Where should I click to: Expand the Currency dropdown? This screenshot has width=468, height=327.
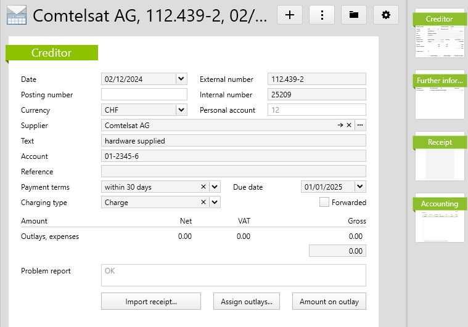(181, 110)
